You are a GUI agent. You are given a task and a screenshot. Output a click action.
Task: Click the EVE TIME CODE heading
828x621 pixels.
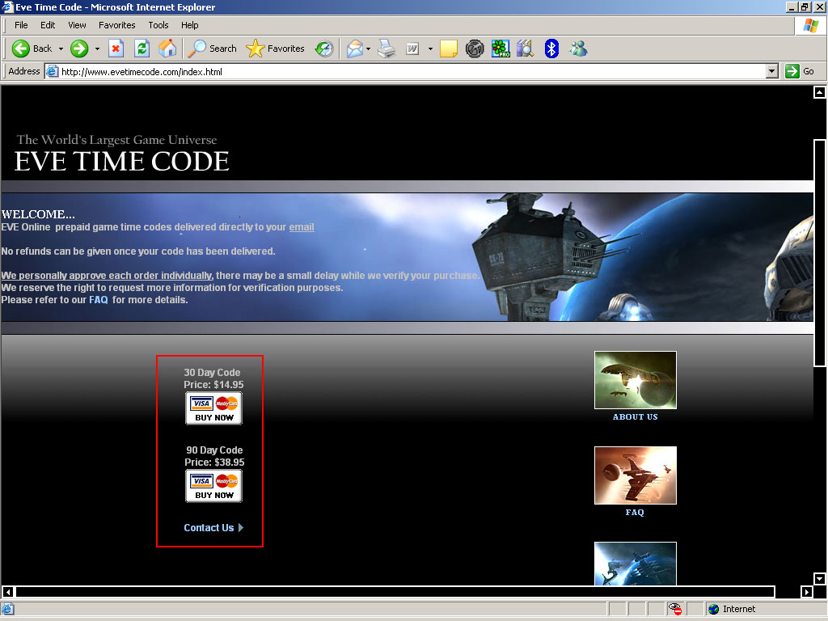pyautogui.click(x=121, y=161)
